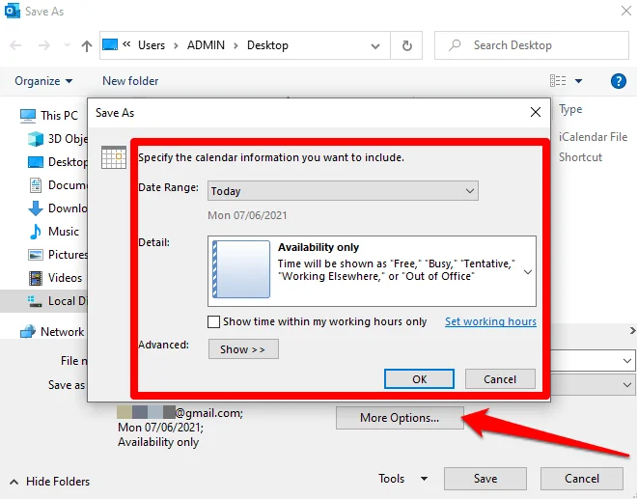The image size is (637, 499).
Task: Select Users in the address path
Action: coord(152,45)
